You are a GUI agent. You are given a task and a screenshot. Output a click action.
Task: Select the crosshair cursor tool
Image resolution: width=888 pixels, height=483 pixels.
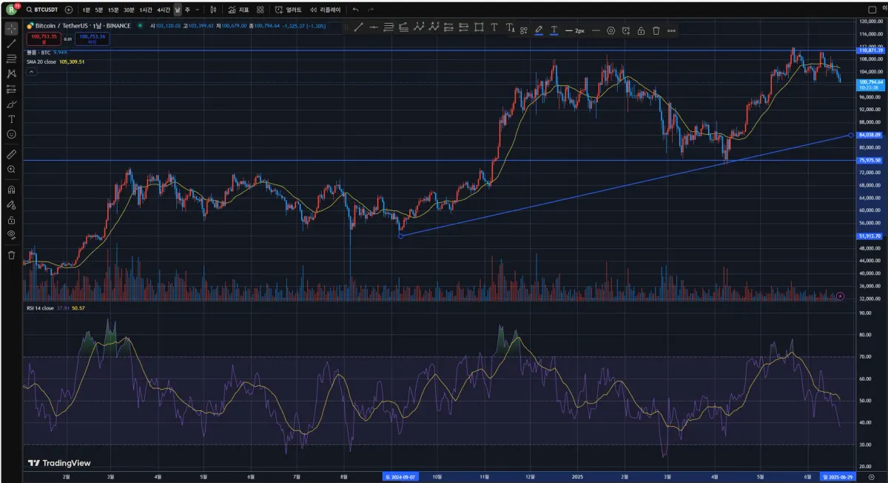[11, 29]
